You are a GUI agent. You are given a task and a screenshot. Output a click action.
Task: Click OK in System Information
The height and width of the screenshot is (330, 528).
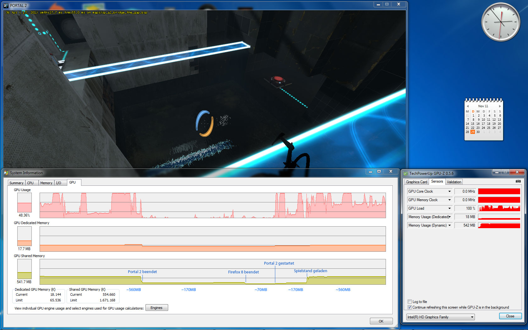coord(381,321)
